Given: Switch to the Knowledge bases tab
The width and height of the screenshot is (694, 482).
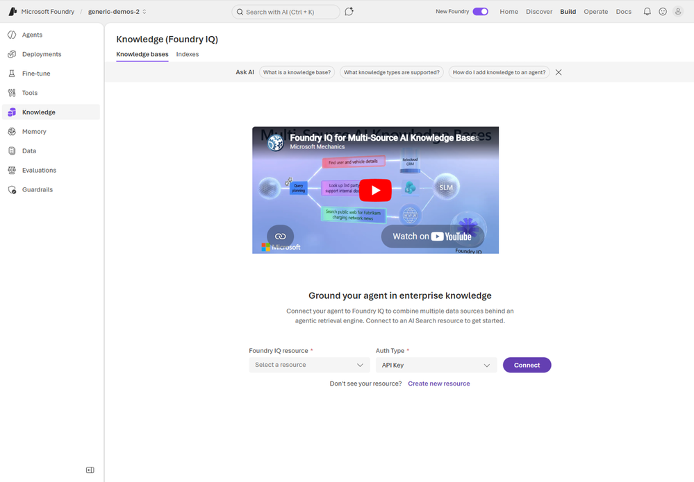Looking at the screenshot, I should click(x=142, y=54).
